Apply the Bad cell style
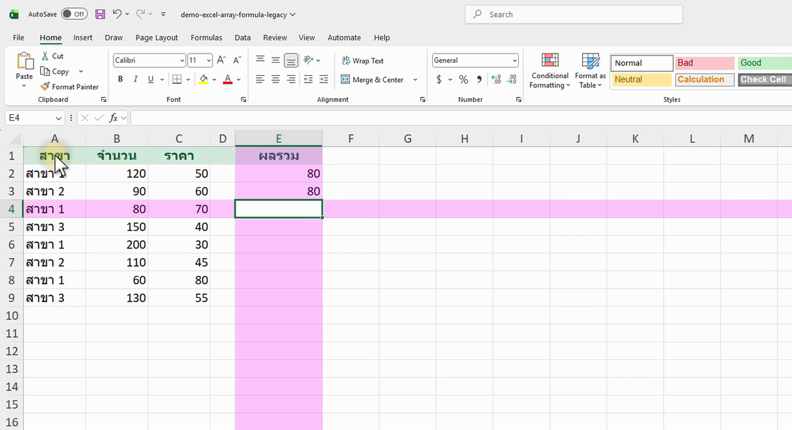Image resolution: width=792 pixels, height=430 pixels. tap(705, 63)
